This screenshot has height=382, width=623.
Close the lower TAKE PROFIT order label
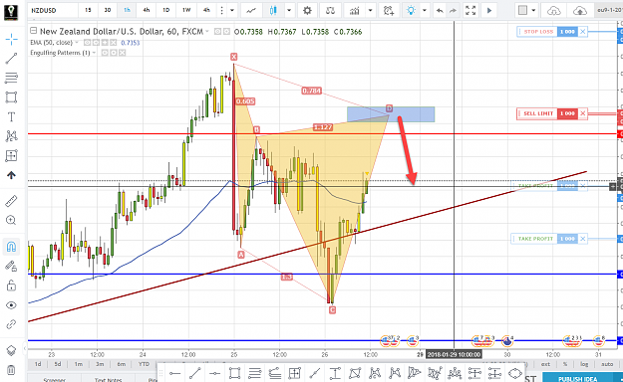(582, 239)
